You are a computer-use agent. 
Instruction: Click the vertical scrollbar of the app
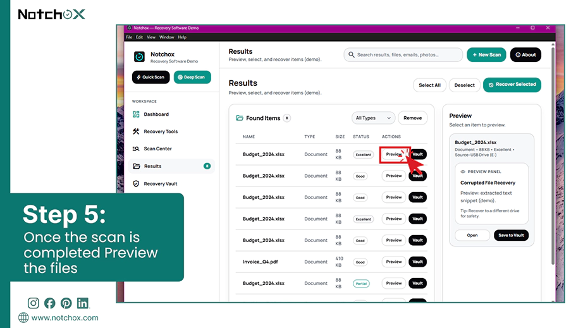click(553, 156)
